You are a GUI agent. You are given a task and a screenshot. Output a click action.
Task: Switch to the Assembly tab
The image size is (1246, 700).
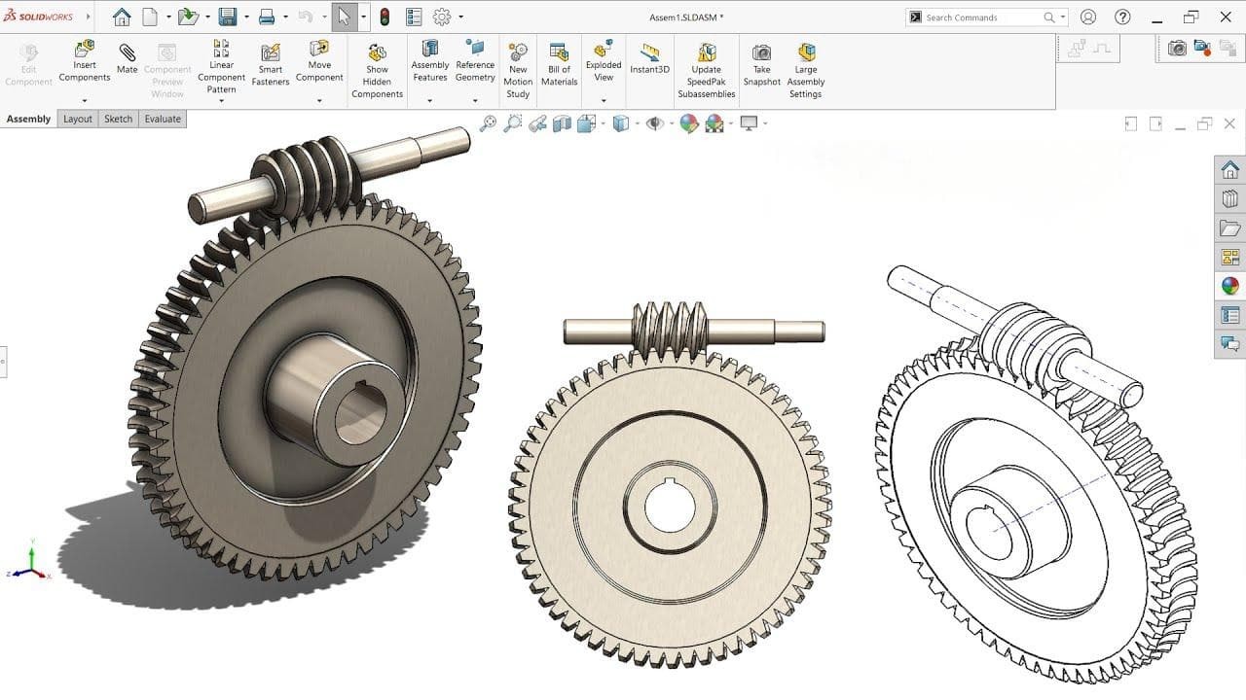click(28, 119)
